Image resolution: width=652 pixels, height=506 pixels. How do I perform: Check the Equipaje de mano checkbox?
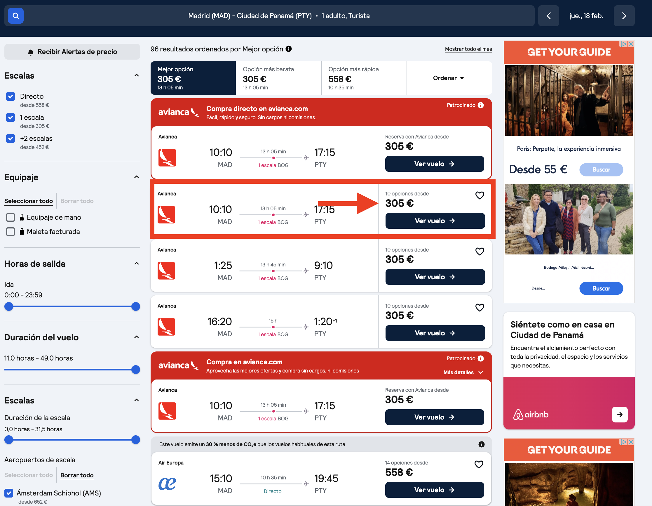(11, 217)
